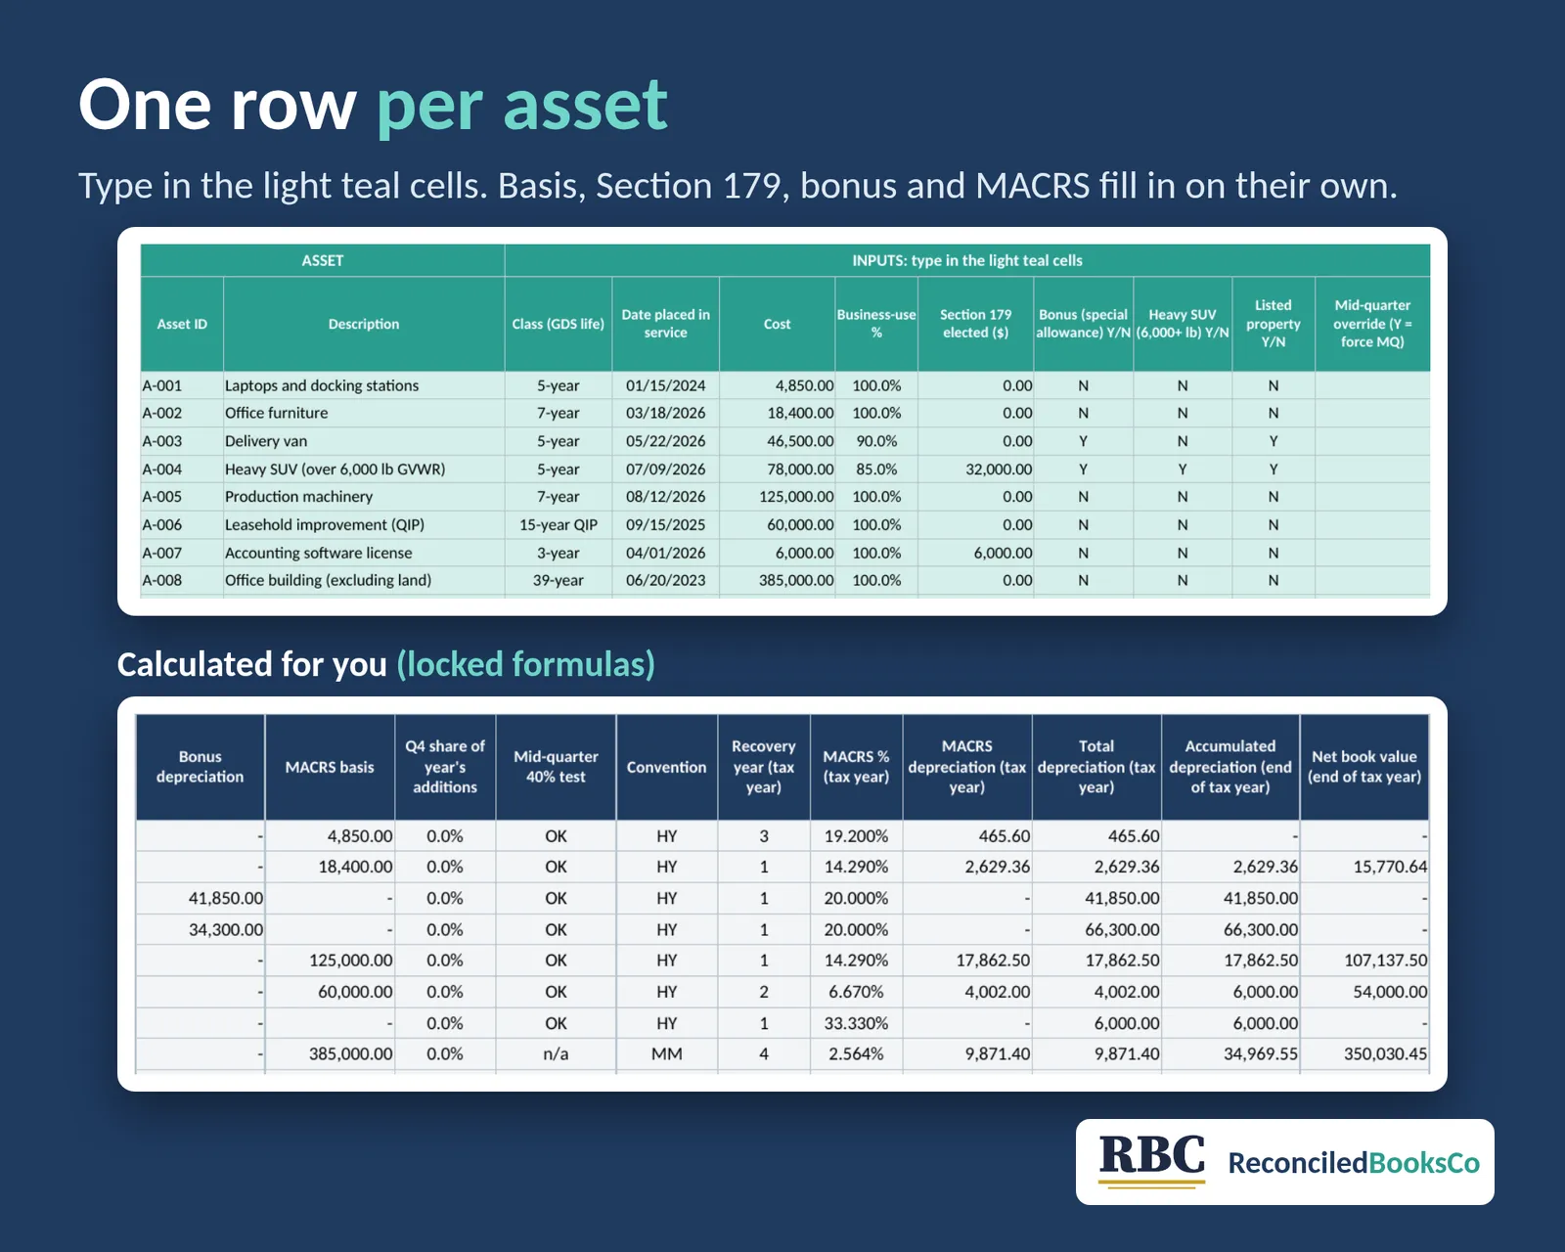Click the Cost column header
Viewport: 1565px width, 1252px height.
pyautogui.click(x=778, y=324)
